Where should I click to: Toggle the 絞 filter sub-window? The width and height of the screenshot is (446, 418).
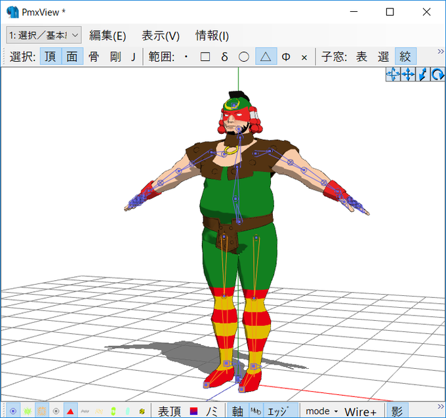click(405, 56)
